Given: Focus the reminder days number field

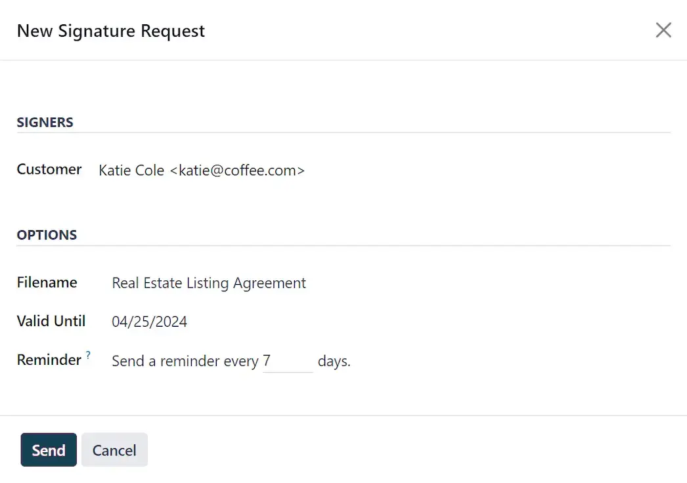Looking at the screenshot, I should click(288, 362).
